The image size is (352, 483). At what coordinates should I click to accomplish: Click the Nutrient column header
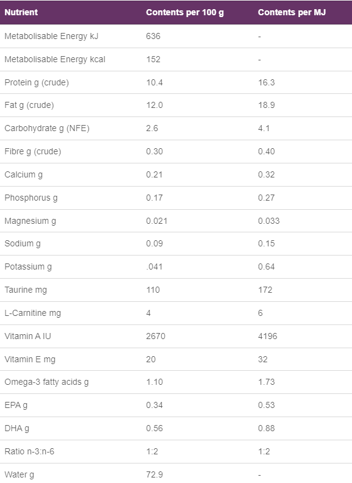pyautogui.click(x=21, y=12)
